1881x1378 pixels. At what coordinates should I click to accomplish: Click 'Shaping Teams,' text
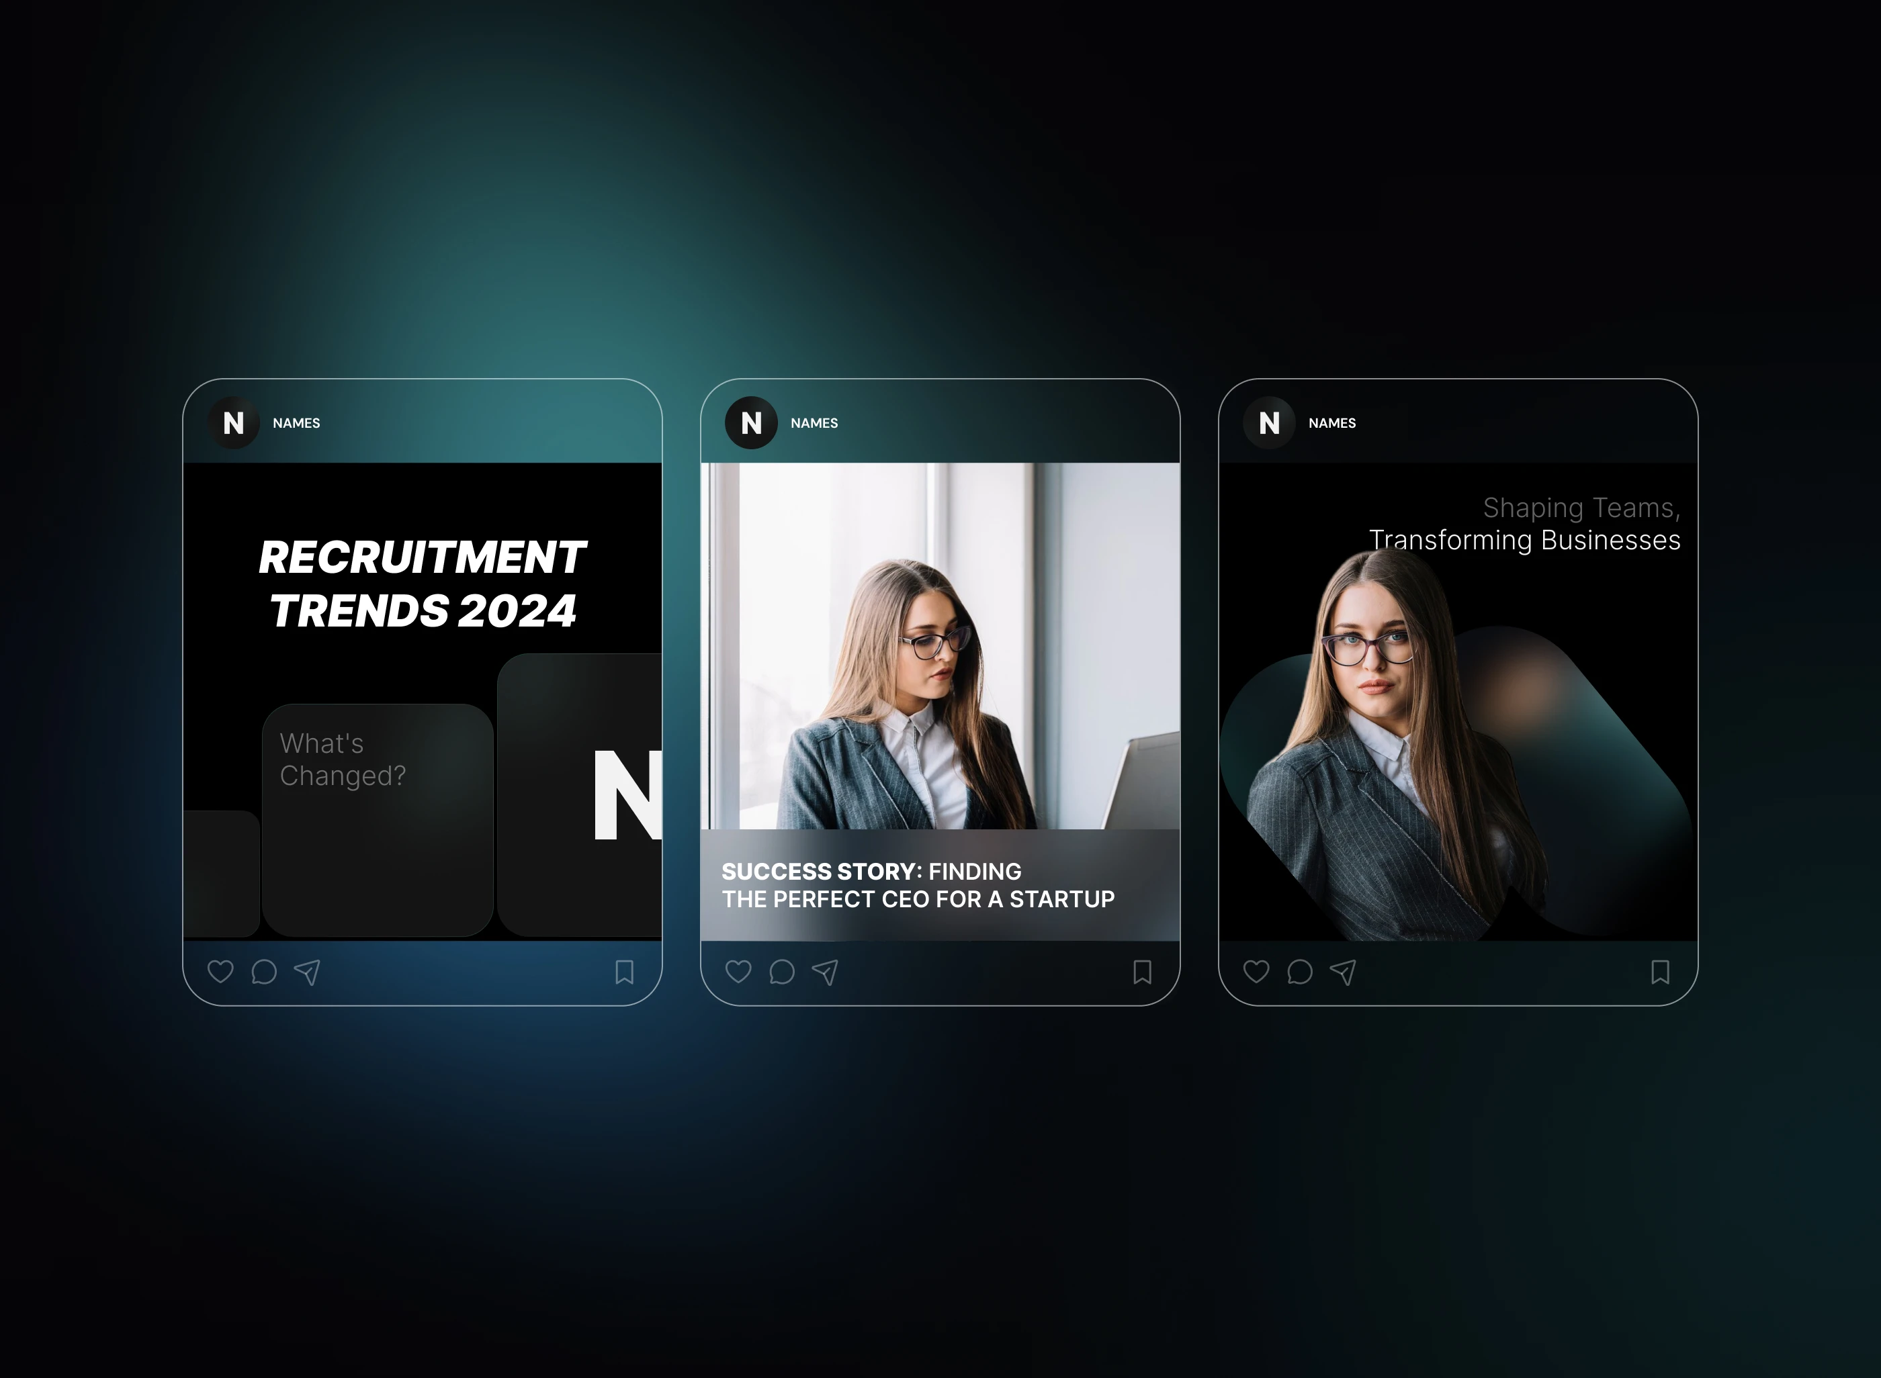pos(1581,508)
